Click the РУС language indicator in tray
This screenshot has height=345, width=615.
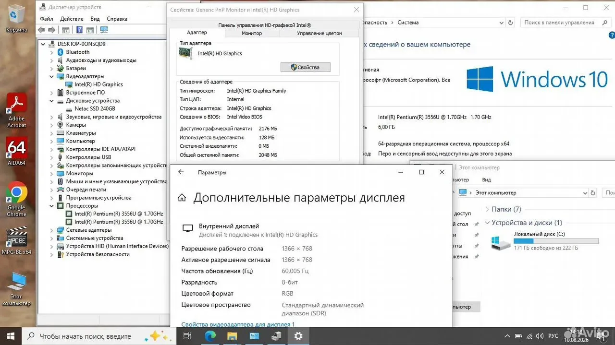click(x=553, y=336)
